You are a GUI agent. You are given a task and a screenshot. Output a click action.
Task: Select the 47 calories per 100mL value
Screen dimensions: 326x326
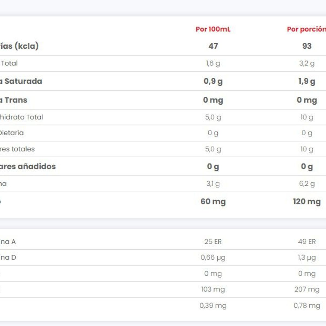click(x=213, y=46)
